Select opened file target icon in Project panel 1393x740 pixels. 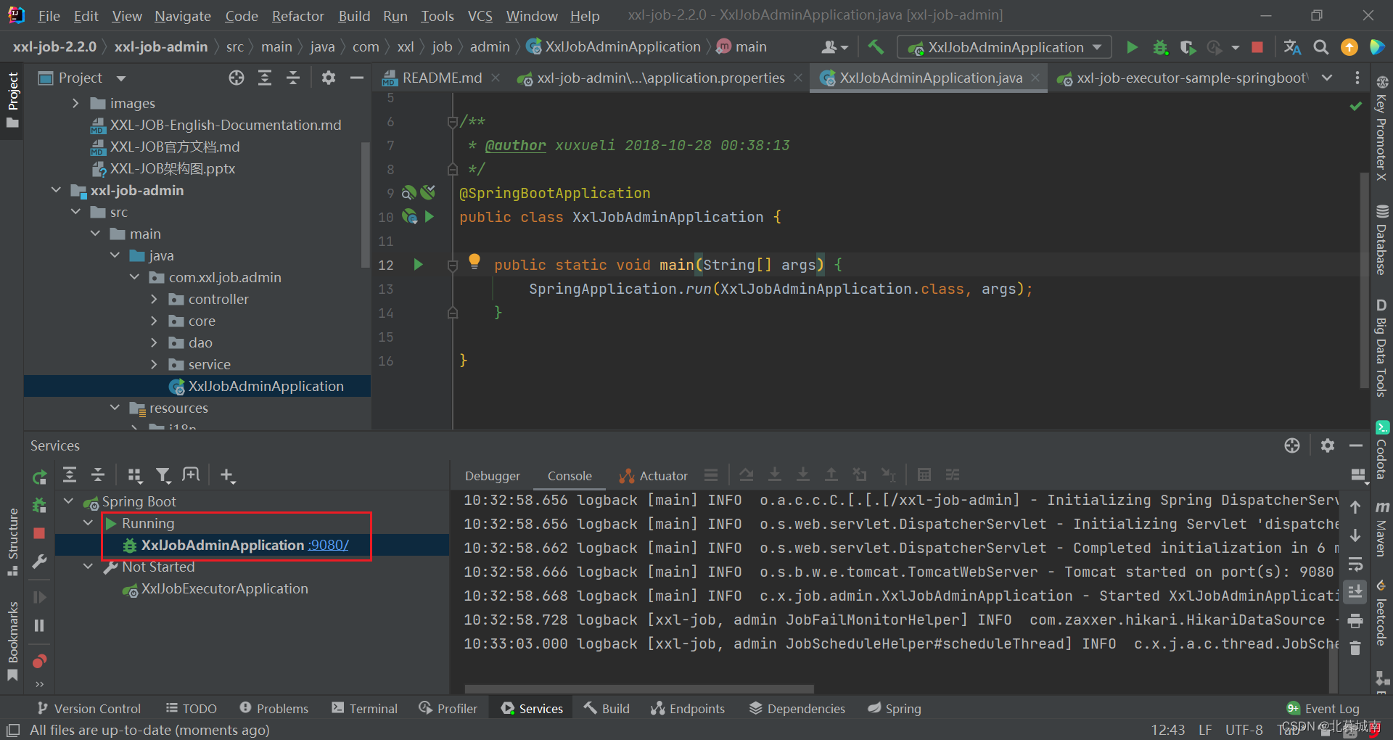[237, 78]
